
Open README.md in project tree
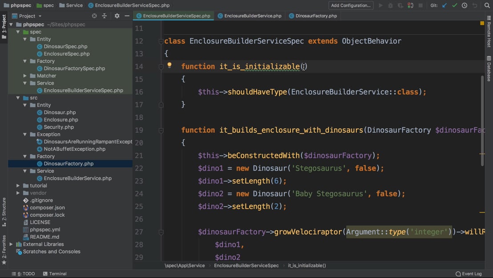44,237
